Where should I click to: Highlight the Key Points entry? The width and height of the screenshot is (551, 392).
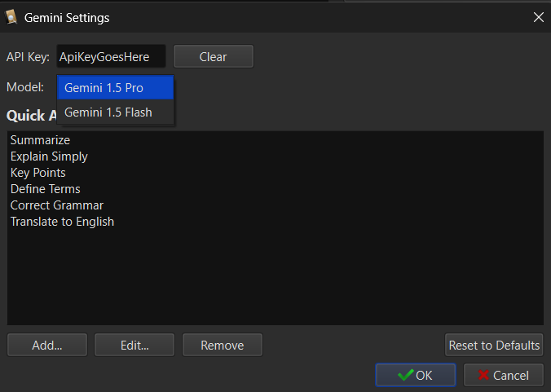tap(38, 173)
